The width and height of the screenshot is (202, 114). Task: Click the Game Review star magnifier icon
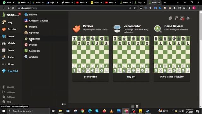(x=158, y=29)
